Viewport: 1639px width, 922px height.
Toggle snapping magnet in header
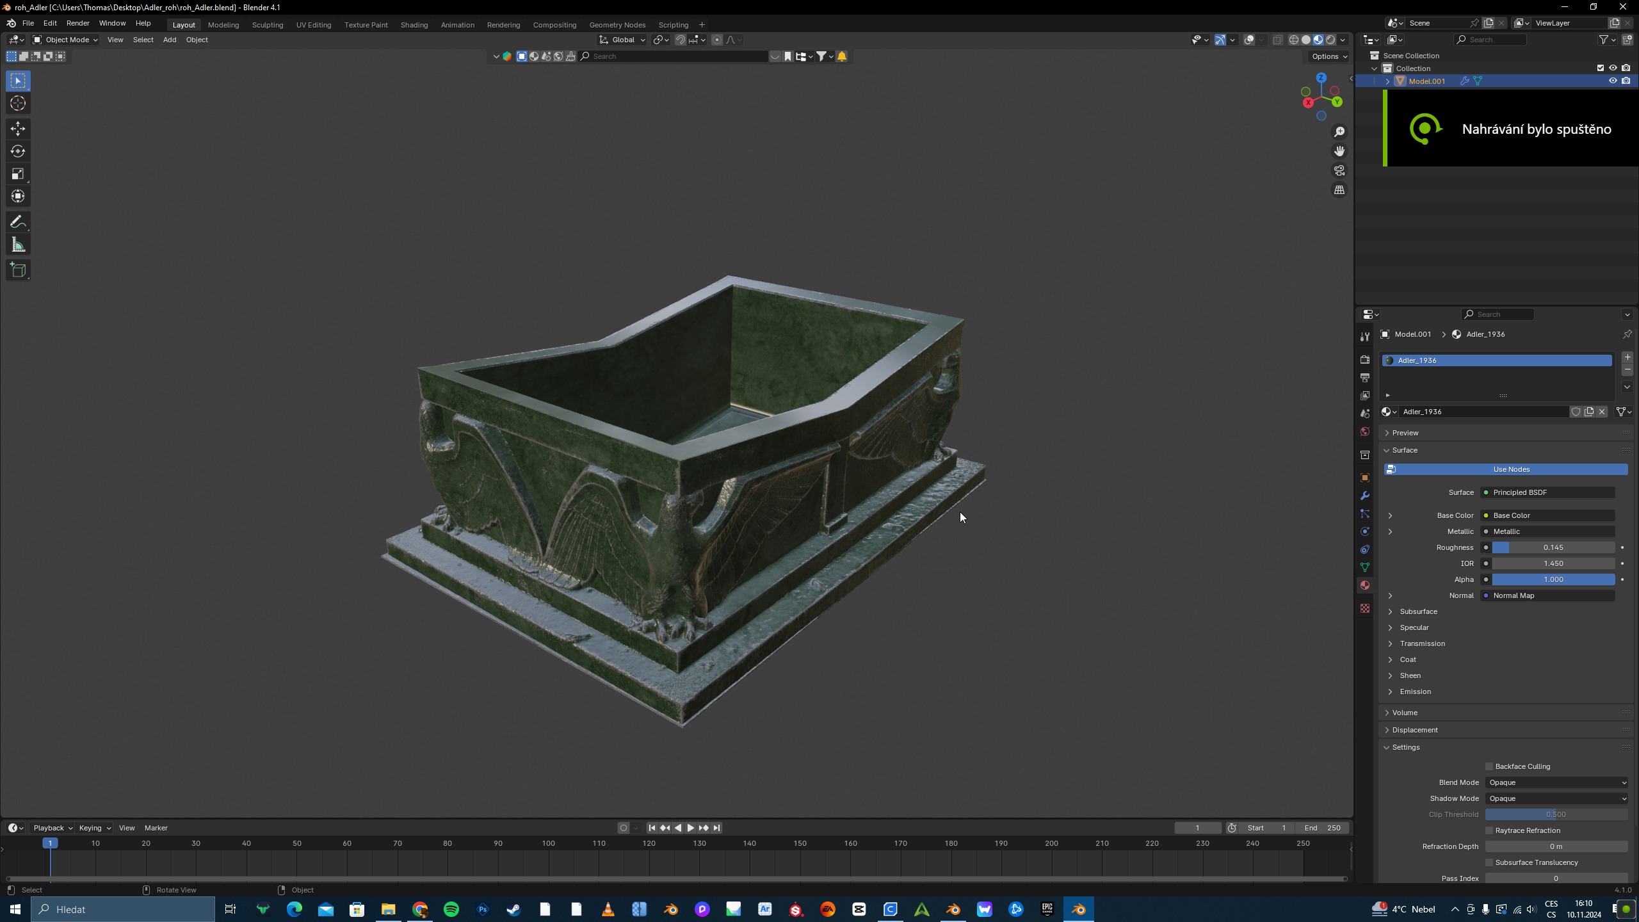pyautogui.click(x=681, y=40)
